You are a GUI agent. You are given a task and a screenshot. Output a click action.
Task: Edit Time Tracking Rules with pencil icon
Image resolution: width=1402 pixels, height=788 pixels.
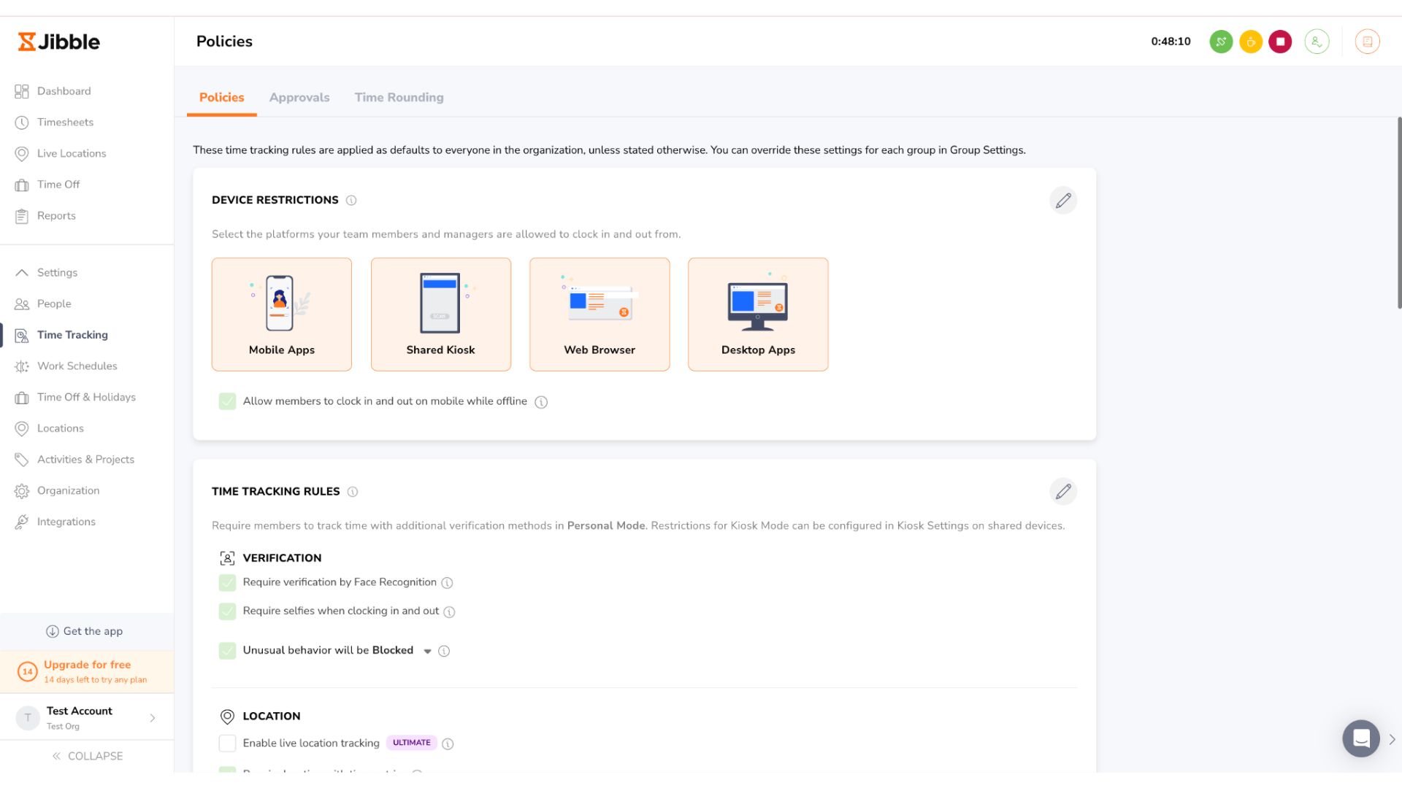pyautogui.click(x=1063, y=491)
